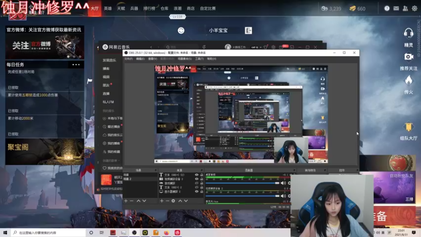Open the 关注官方微博 banner
421x237 pixels.
coord(45,46)
